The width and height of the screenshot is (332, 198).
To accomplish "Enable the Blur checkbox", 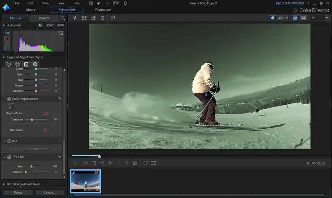I will point(9,141).
